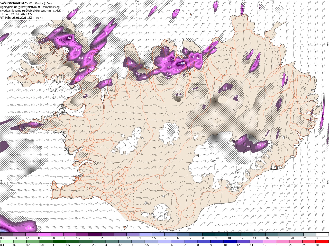The image size is (329, 247).
Task: Pick the magenta 1.5 swatch, snow scale
Action: 82,234
